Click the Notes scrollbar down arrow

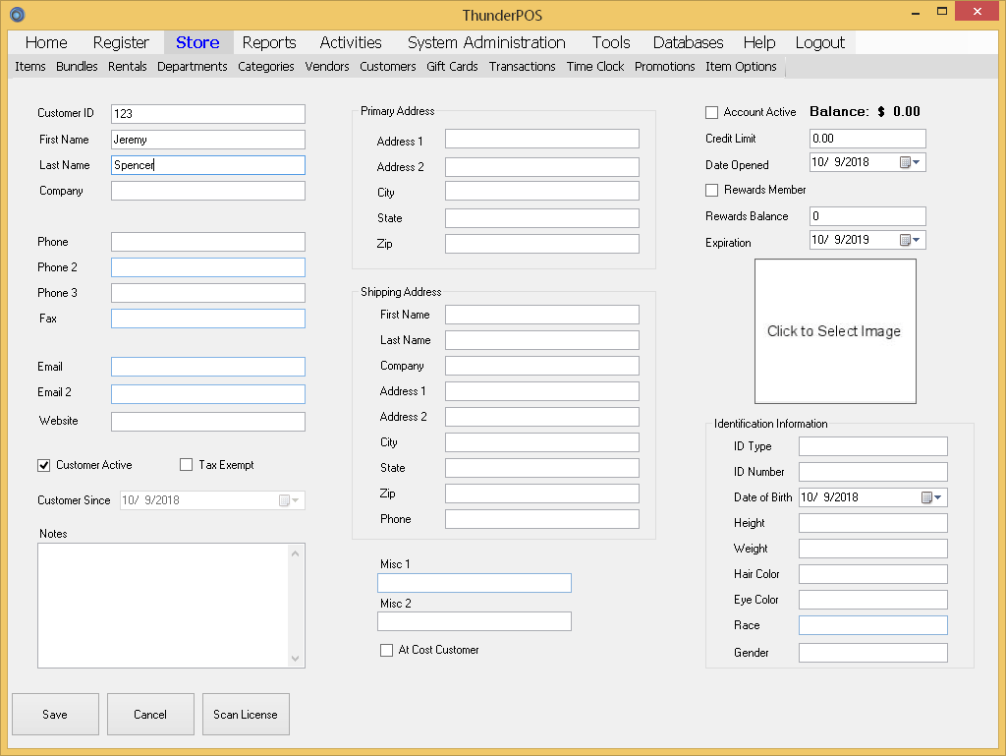click(x=295, y=659)
